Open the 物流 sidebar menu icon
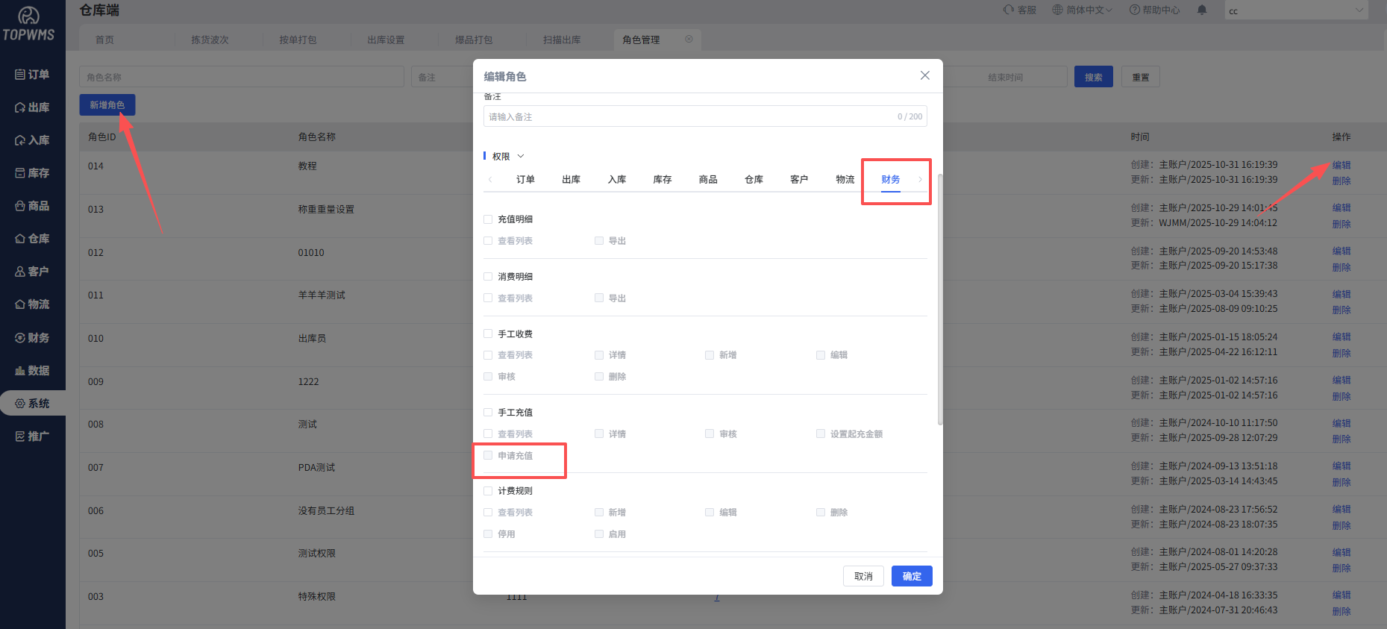 [x=20, y=304]
